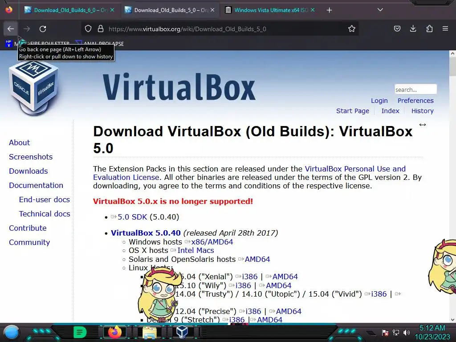Download Solaris and OpenSolaris AMD64 build
Viewport: 456px width, 342px height.
[257, 259]
